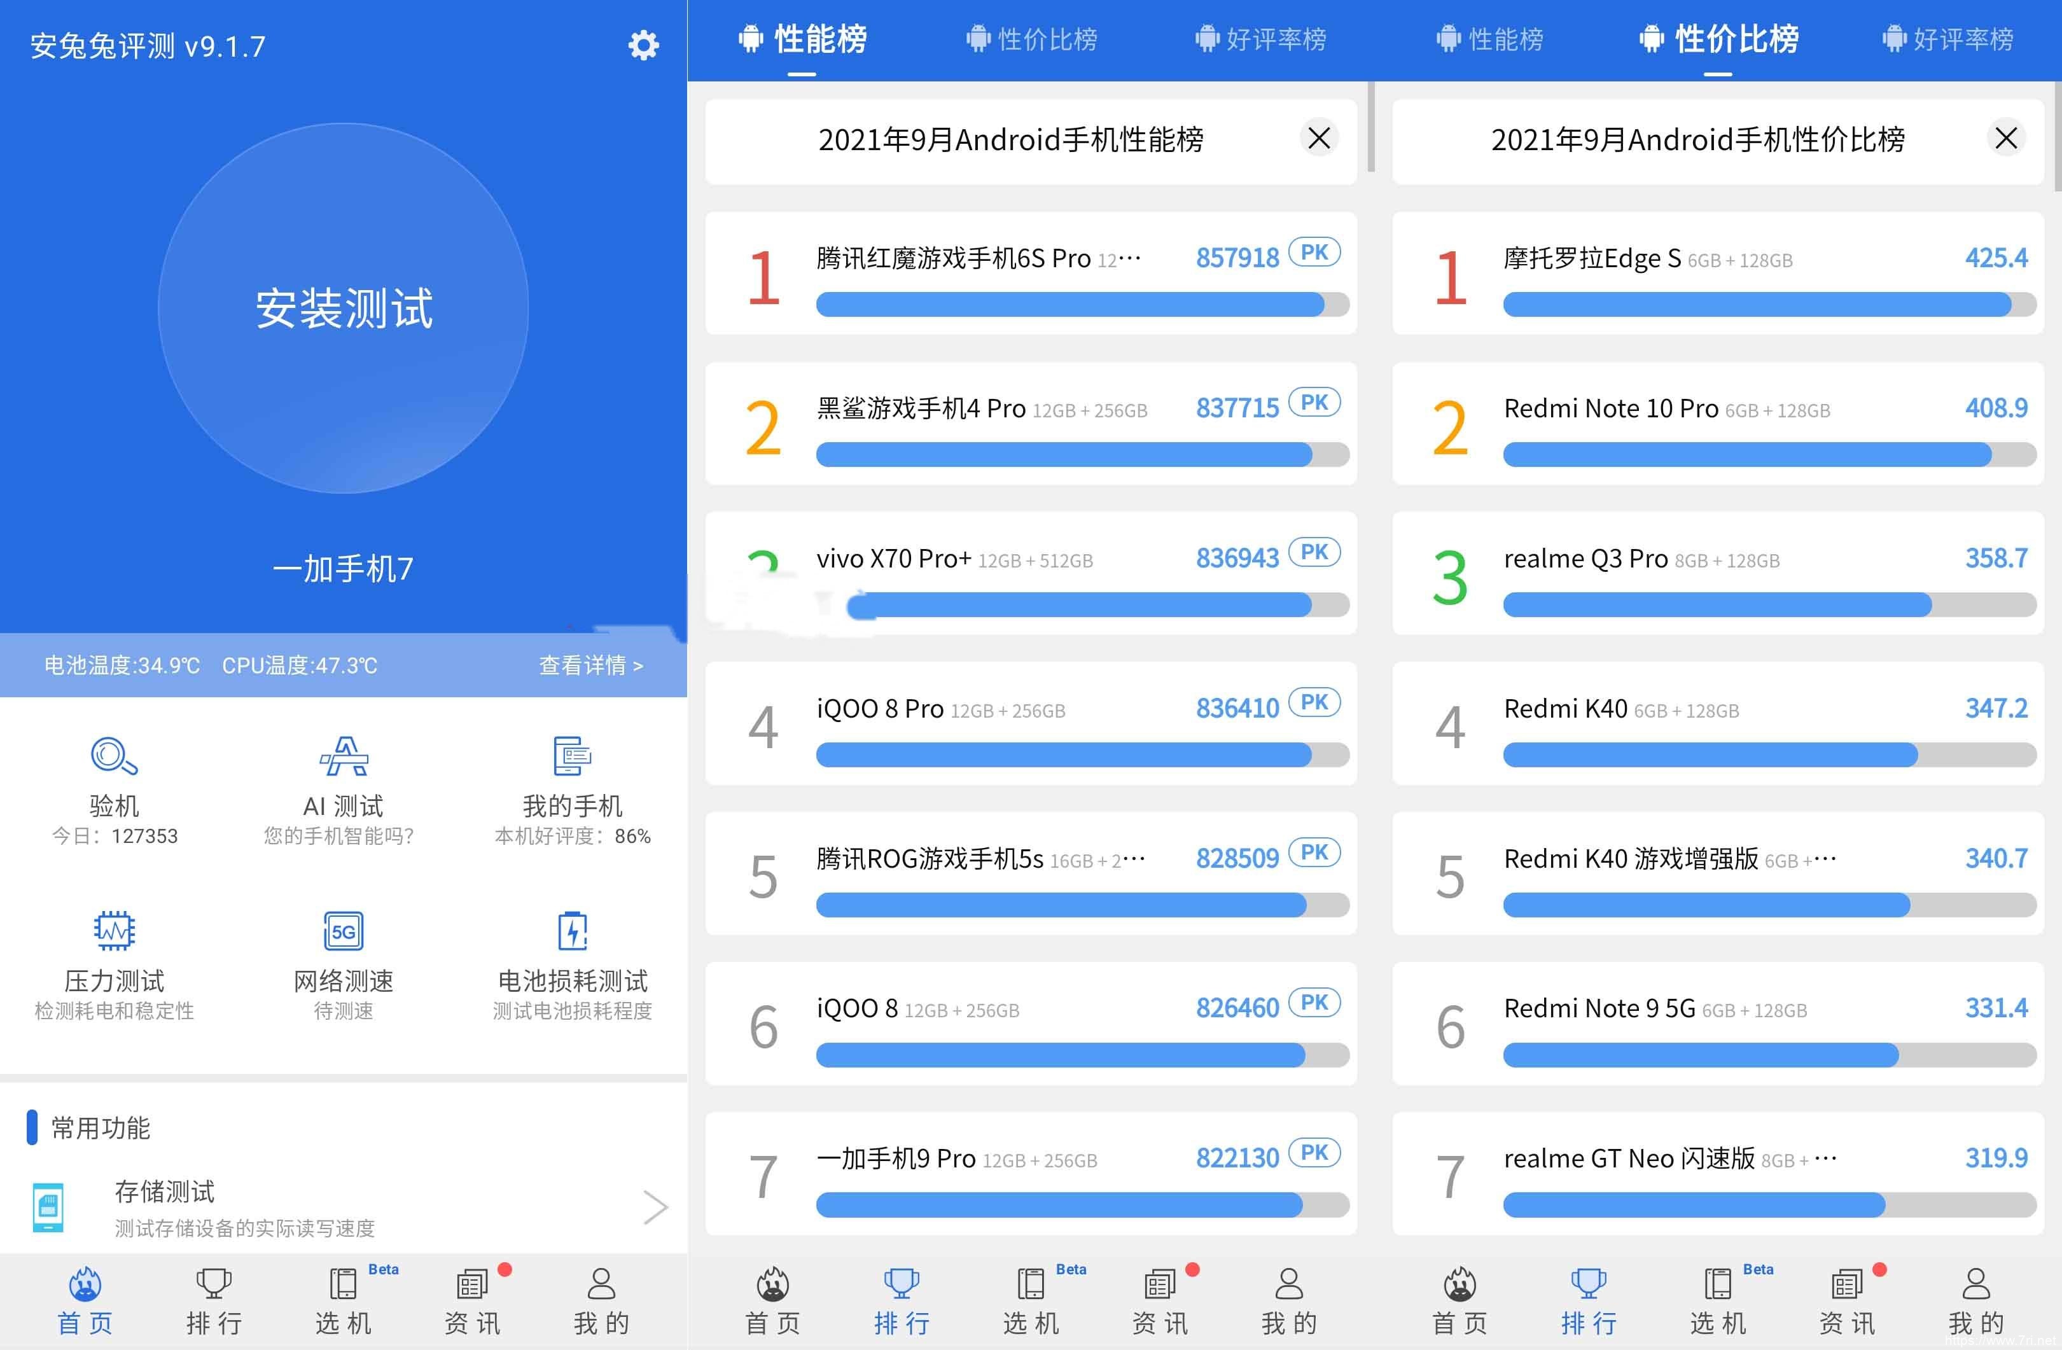
Task: Tap the 常用功能 section heading
Action: point(101,1127)
